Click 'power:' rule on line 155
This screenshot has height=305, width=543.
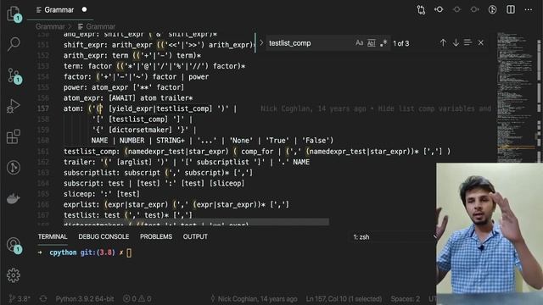point(76,87)
